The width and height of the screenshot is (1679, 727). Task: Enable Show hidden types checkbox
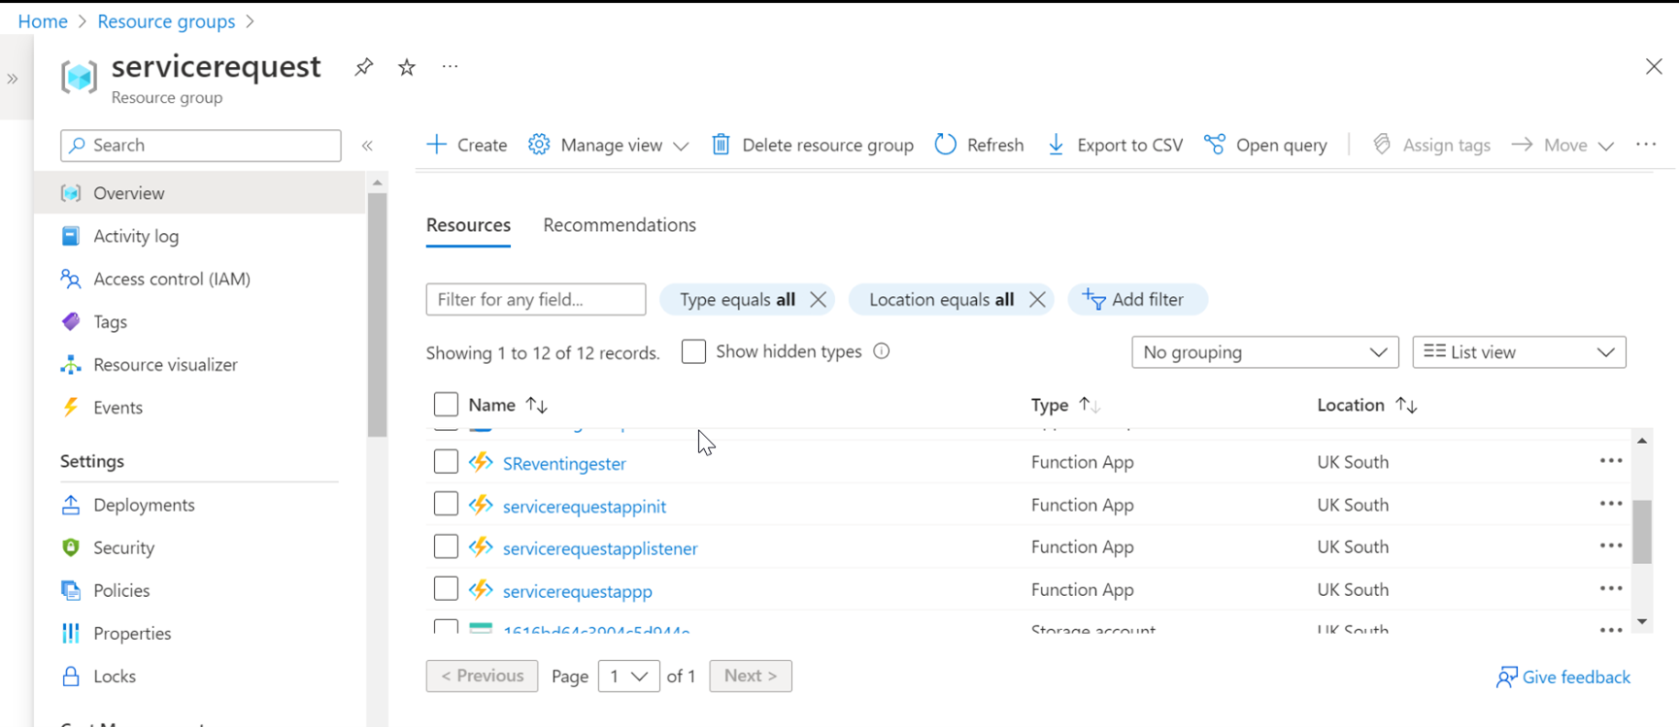point(693,351)
